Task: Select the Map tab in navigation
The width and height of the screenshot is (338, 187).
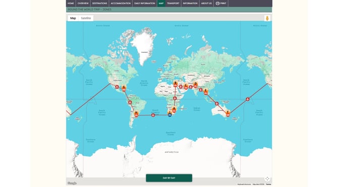Action: click(x=161, y=3)
